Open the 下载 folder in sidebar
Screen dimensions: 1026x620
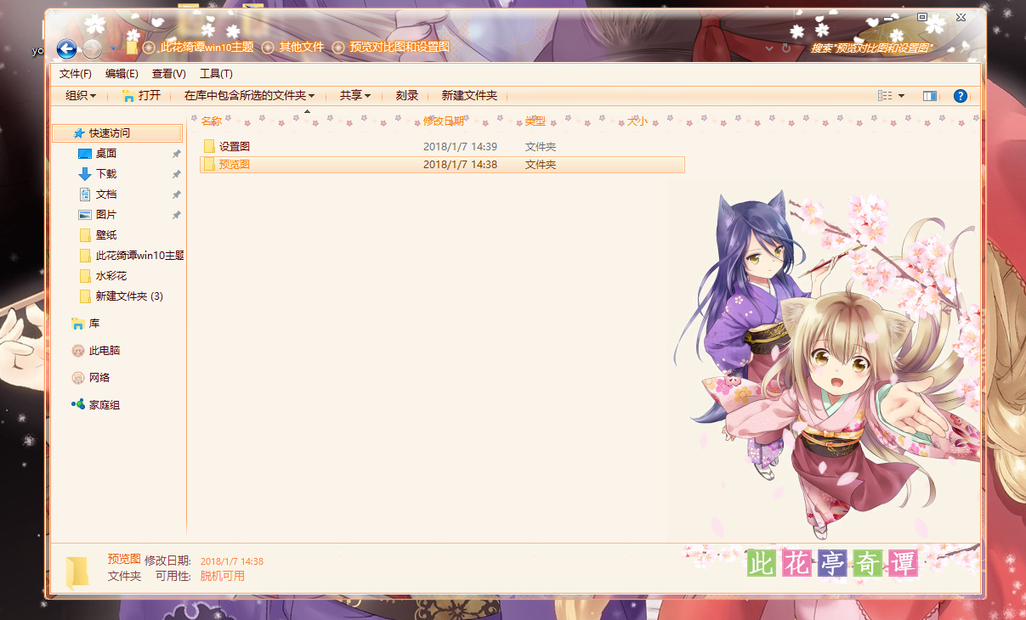[105, 173]
